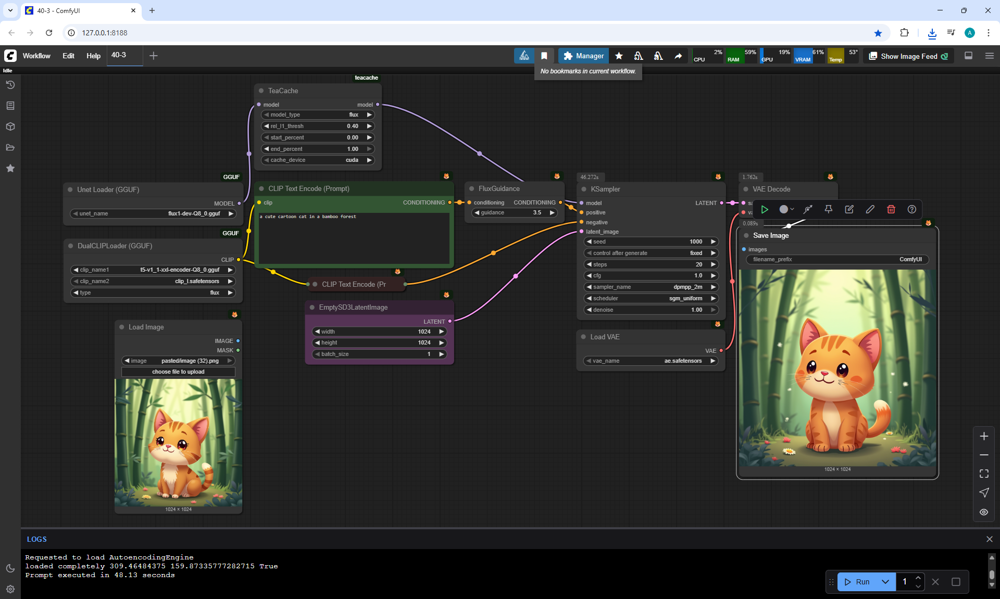Toggle the bottom panel icon
Viewport: 1000px width, 599px height.
point(968,56)
